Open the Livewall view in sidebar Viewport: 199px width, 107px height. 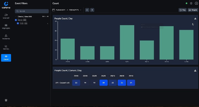[6, 16]
